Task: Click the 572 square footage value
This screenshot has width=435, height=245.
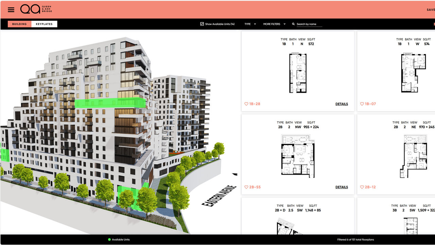Action: (311, 44)
